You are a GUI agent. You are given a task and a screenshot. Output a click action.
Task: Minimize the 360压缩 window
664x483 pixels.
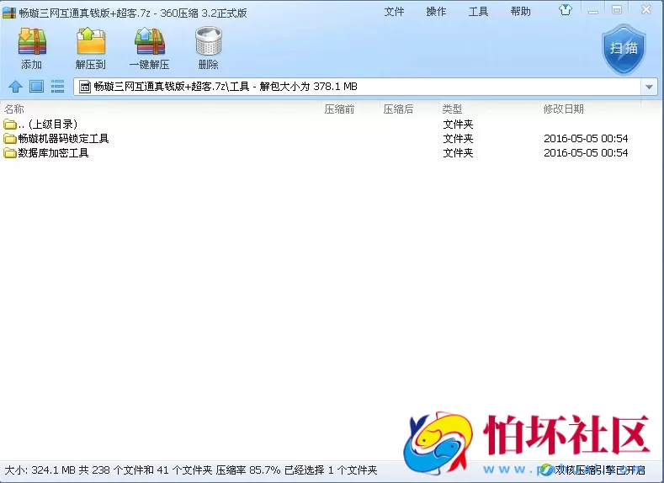[593, 11]
